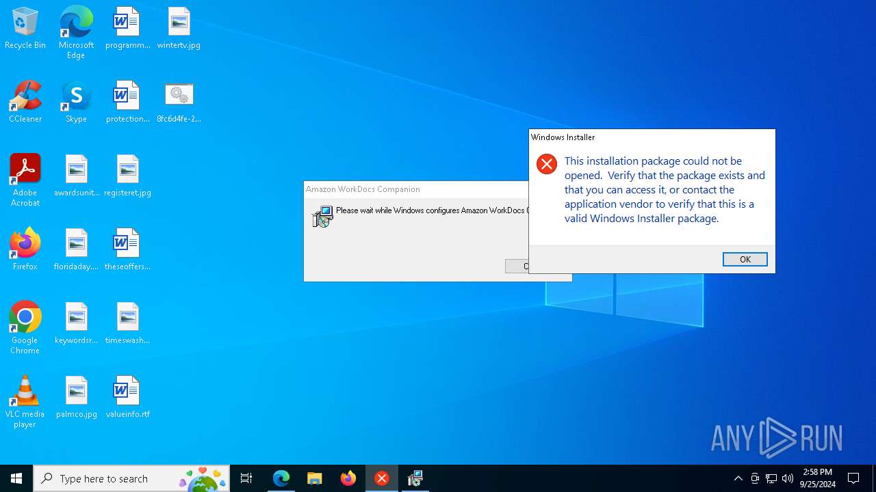Open the Firefox desktop shortcut
This screenshot has height=492, width=876.
coord(25,250)
